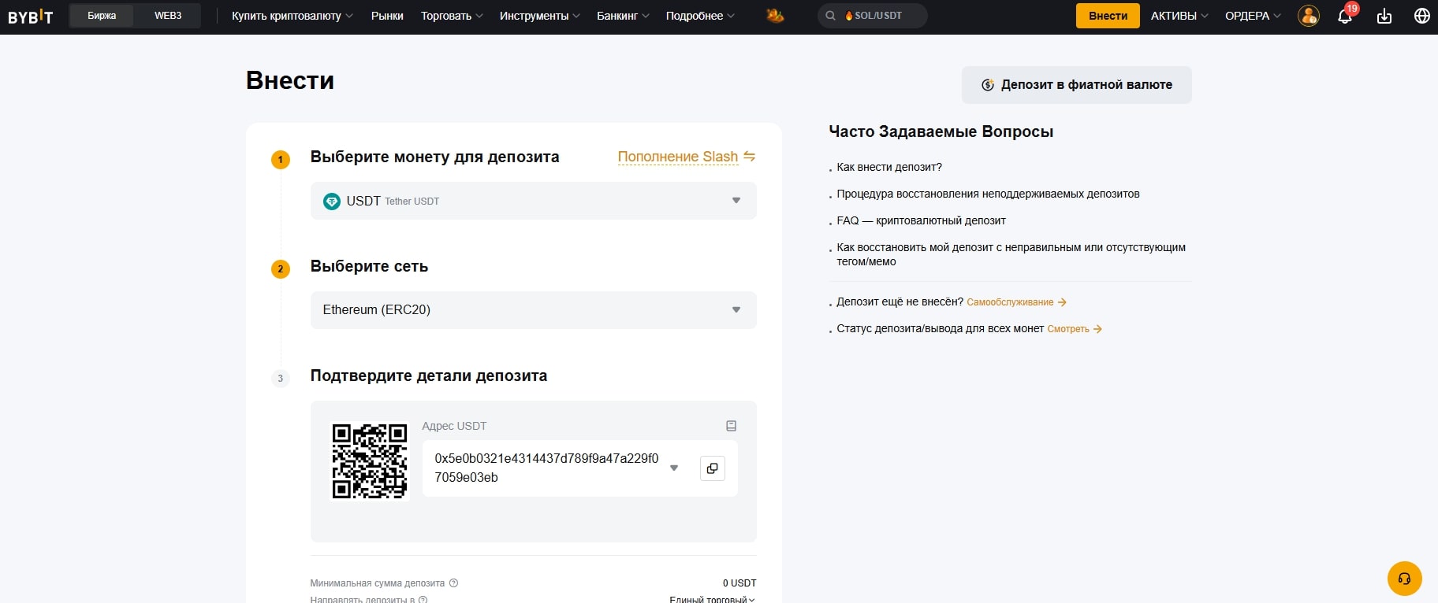Expand the Торговать menu
The image size is (1438, 603).
(x=452, y=16)
